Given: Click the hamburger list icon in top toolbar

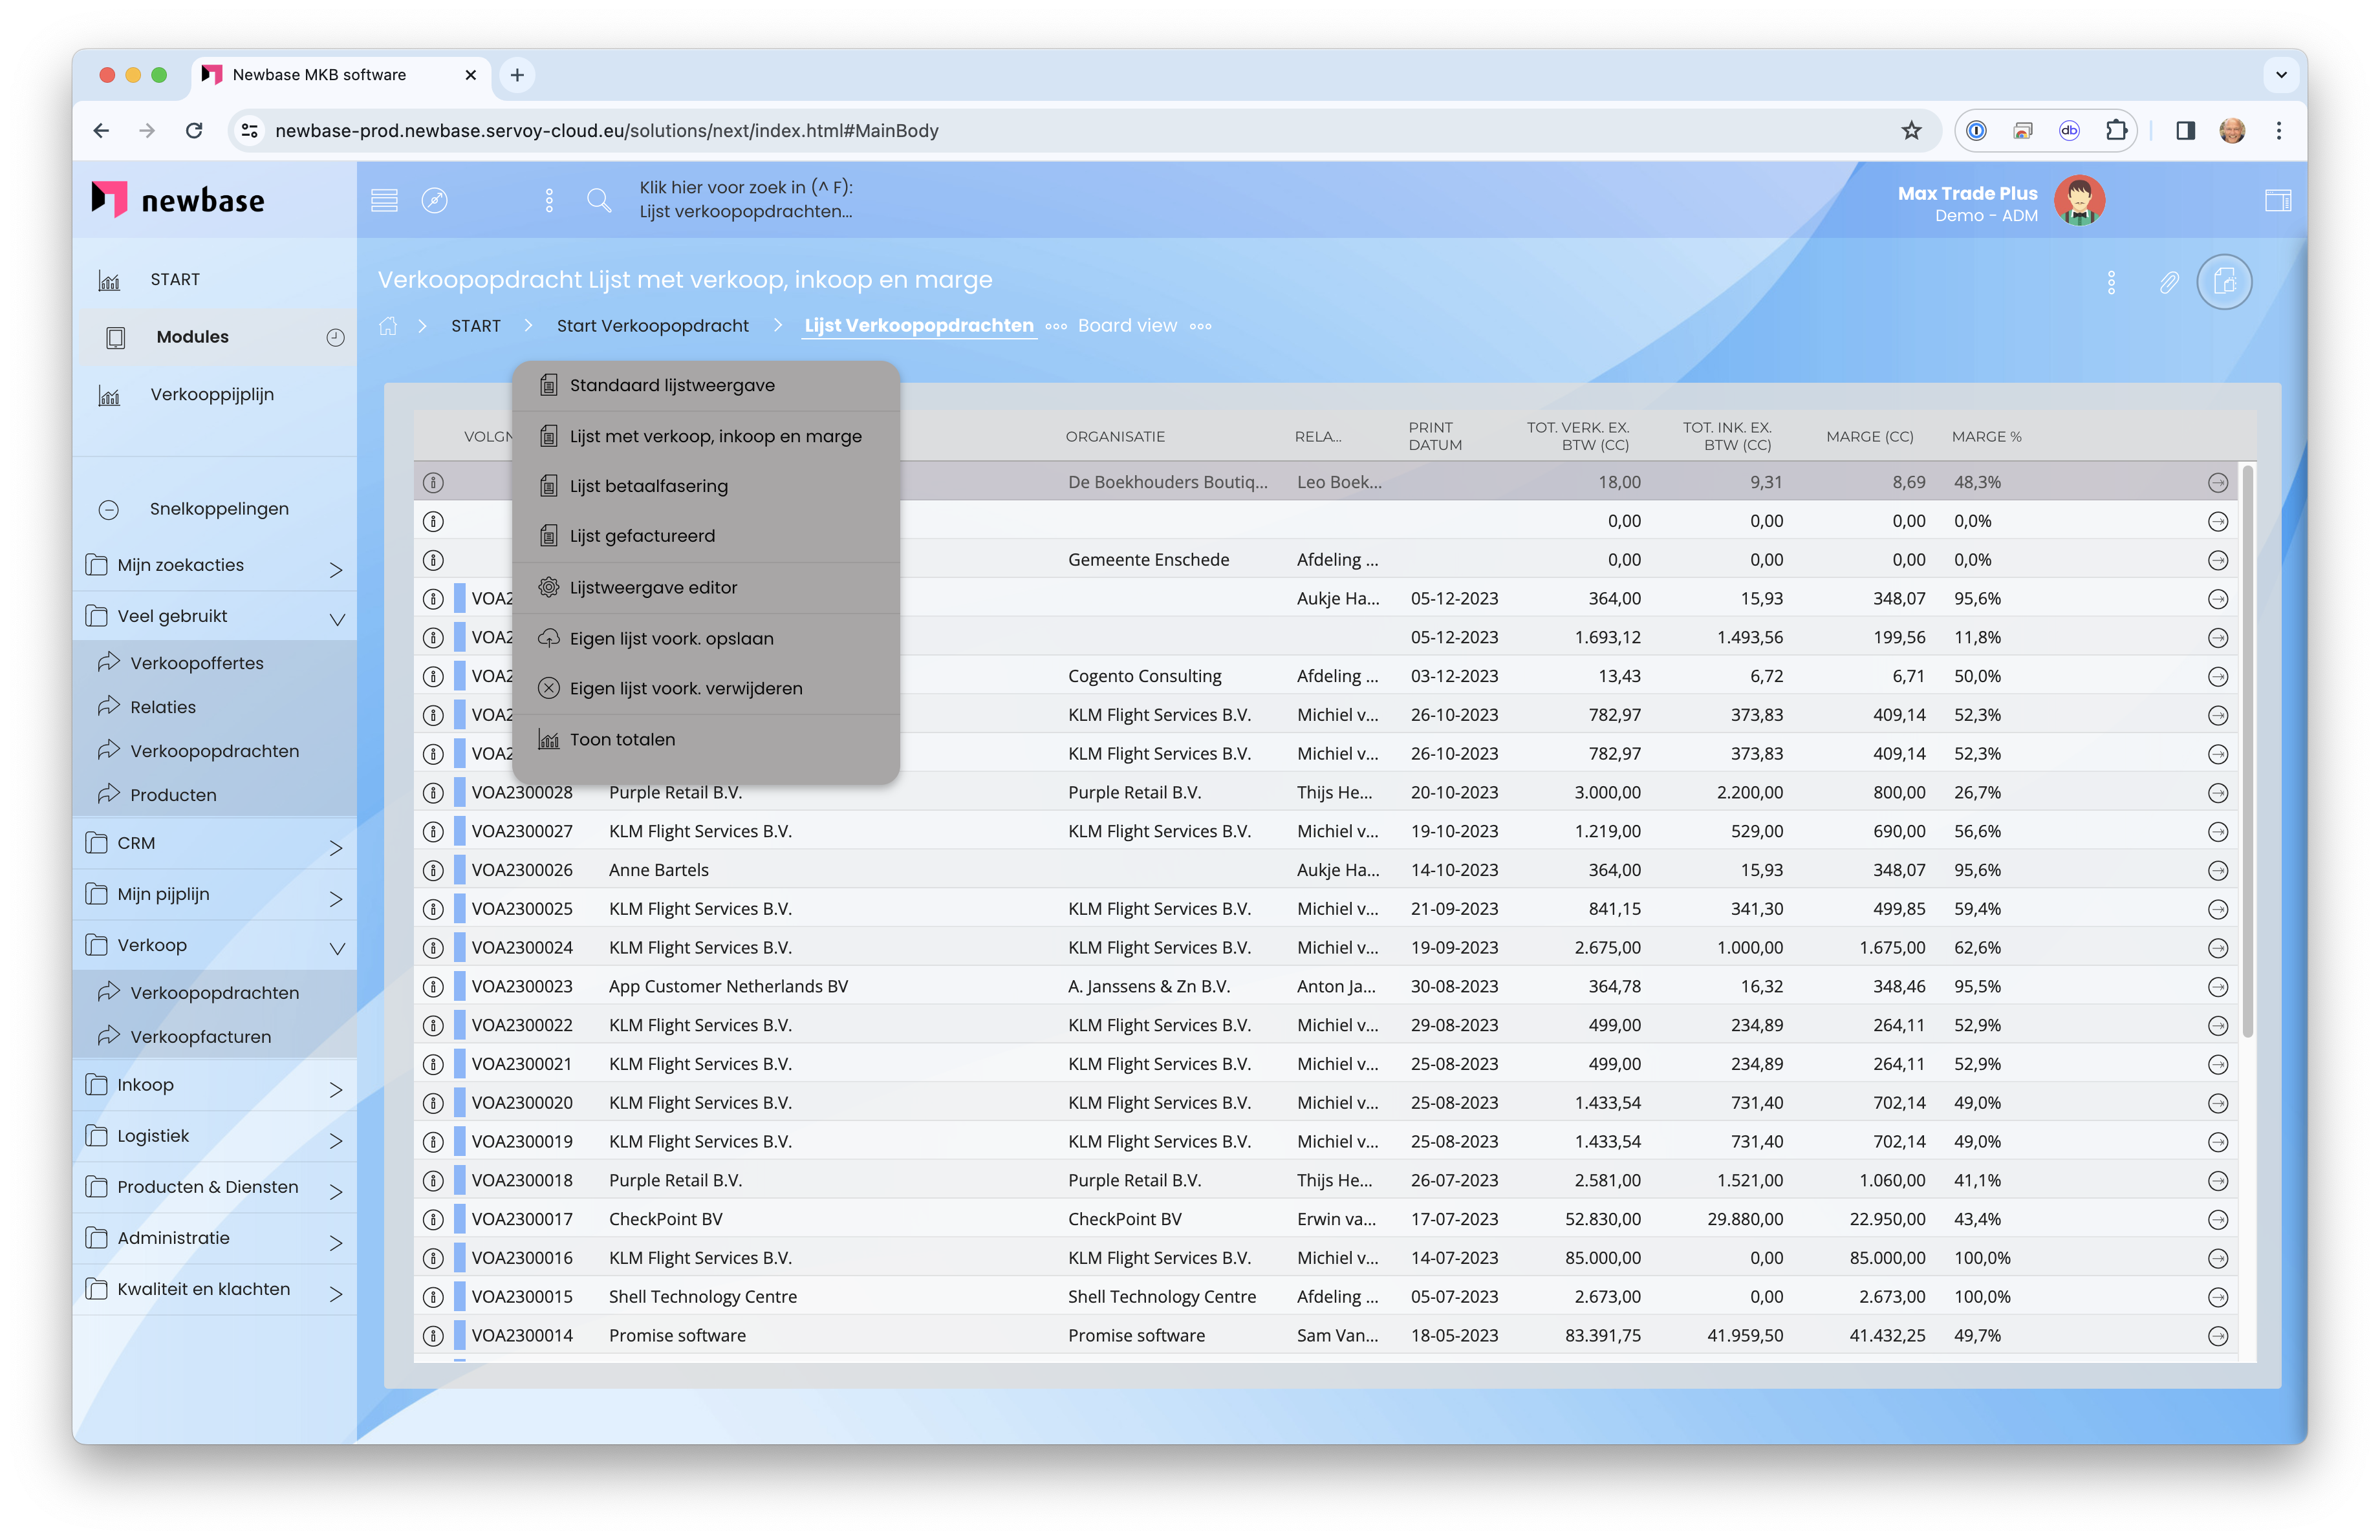Looking at the screenshot, I should pyautogui.click(x=384, y=201).
